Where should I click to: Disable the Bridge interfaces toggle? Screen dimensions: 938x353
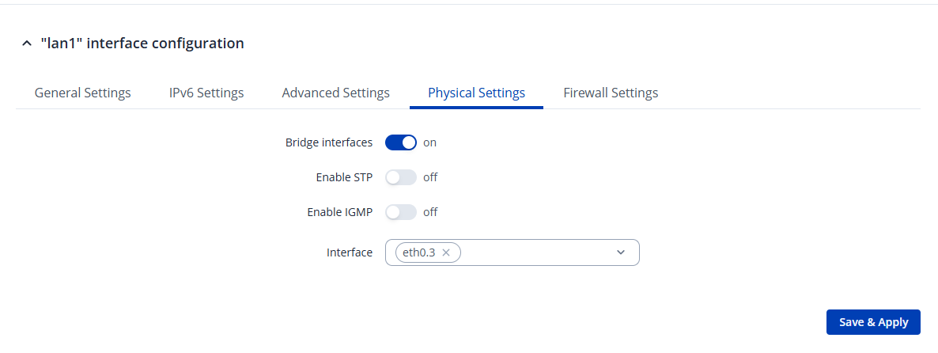401,142
